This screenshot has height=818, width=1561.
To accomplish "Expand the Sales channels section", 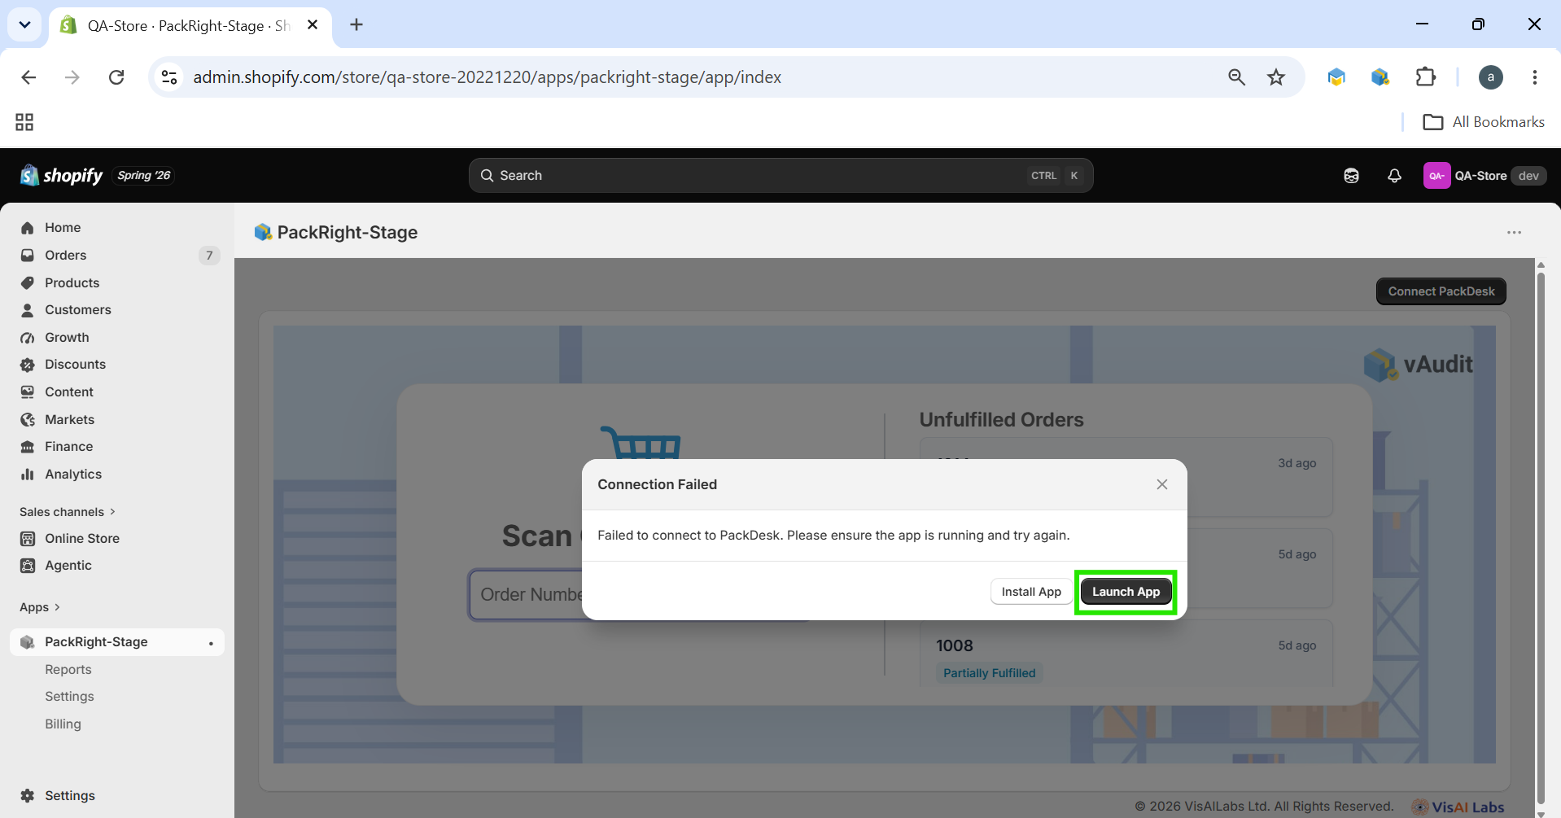I will pos(68,512).
